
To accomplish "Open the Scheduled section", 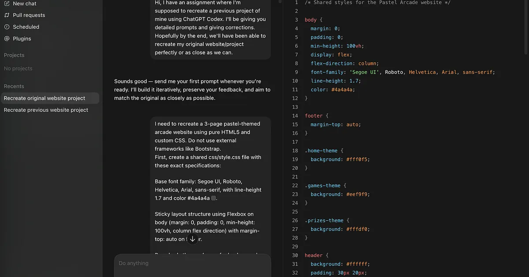I will [26, 27].
